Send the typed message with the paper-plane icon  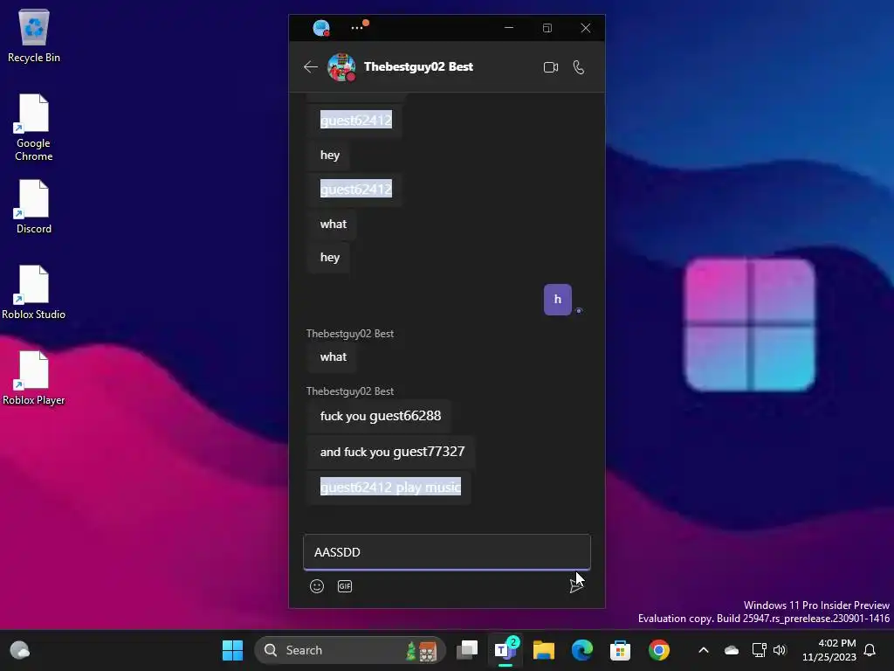click(x=576, y=585)
